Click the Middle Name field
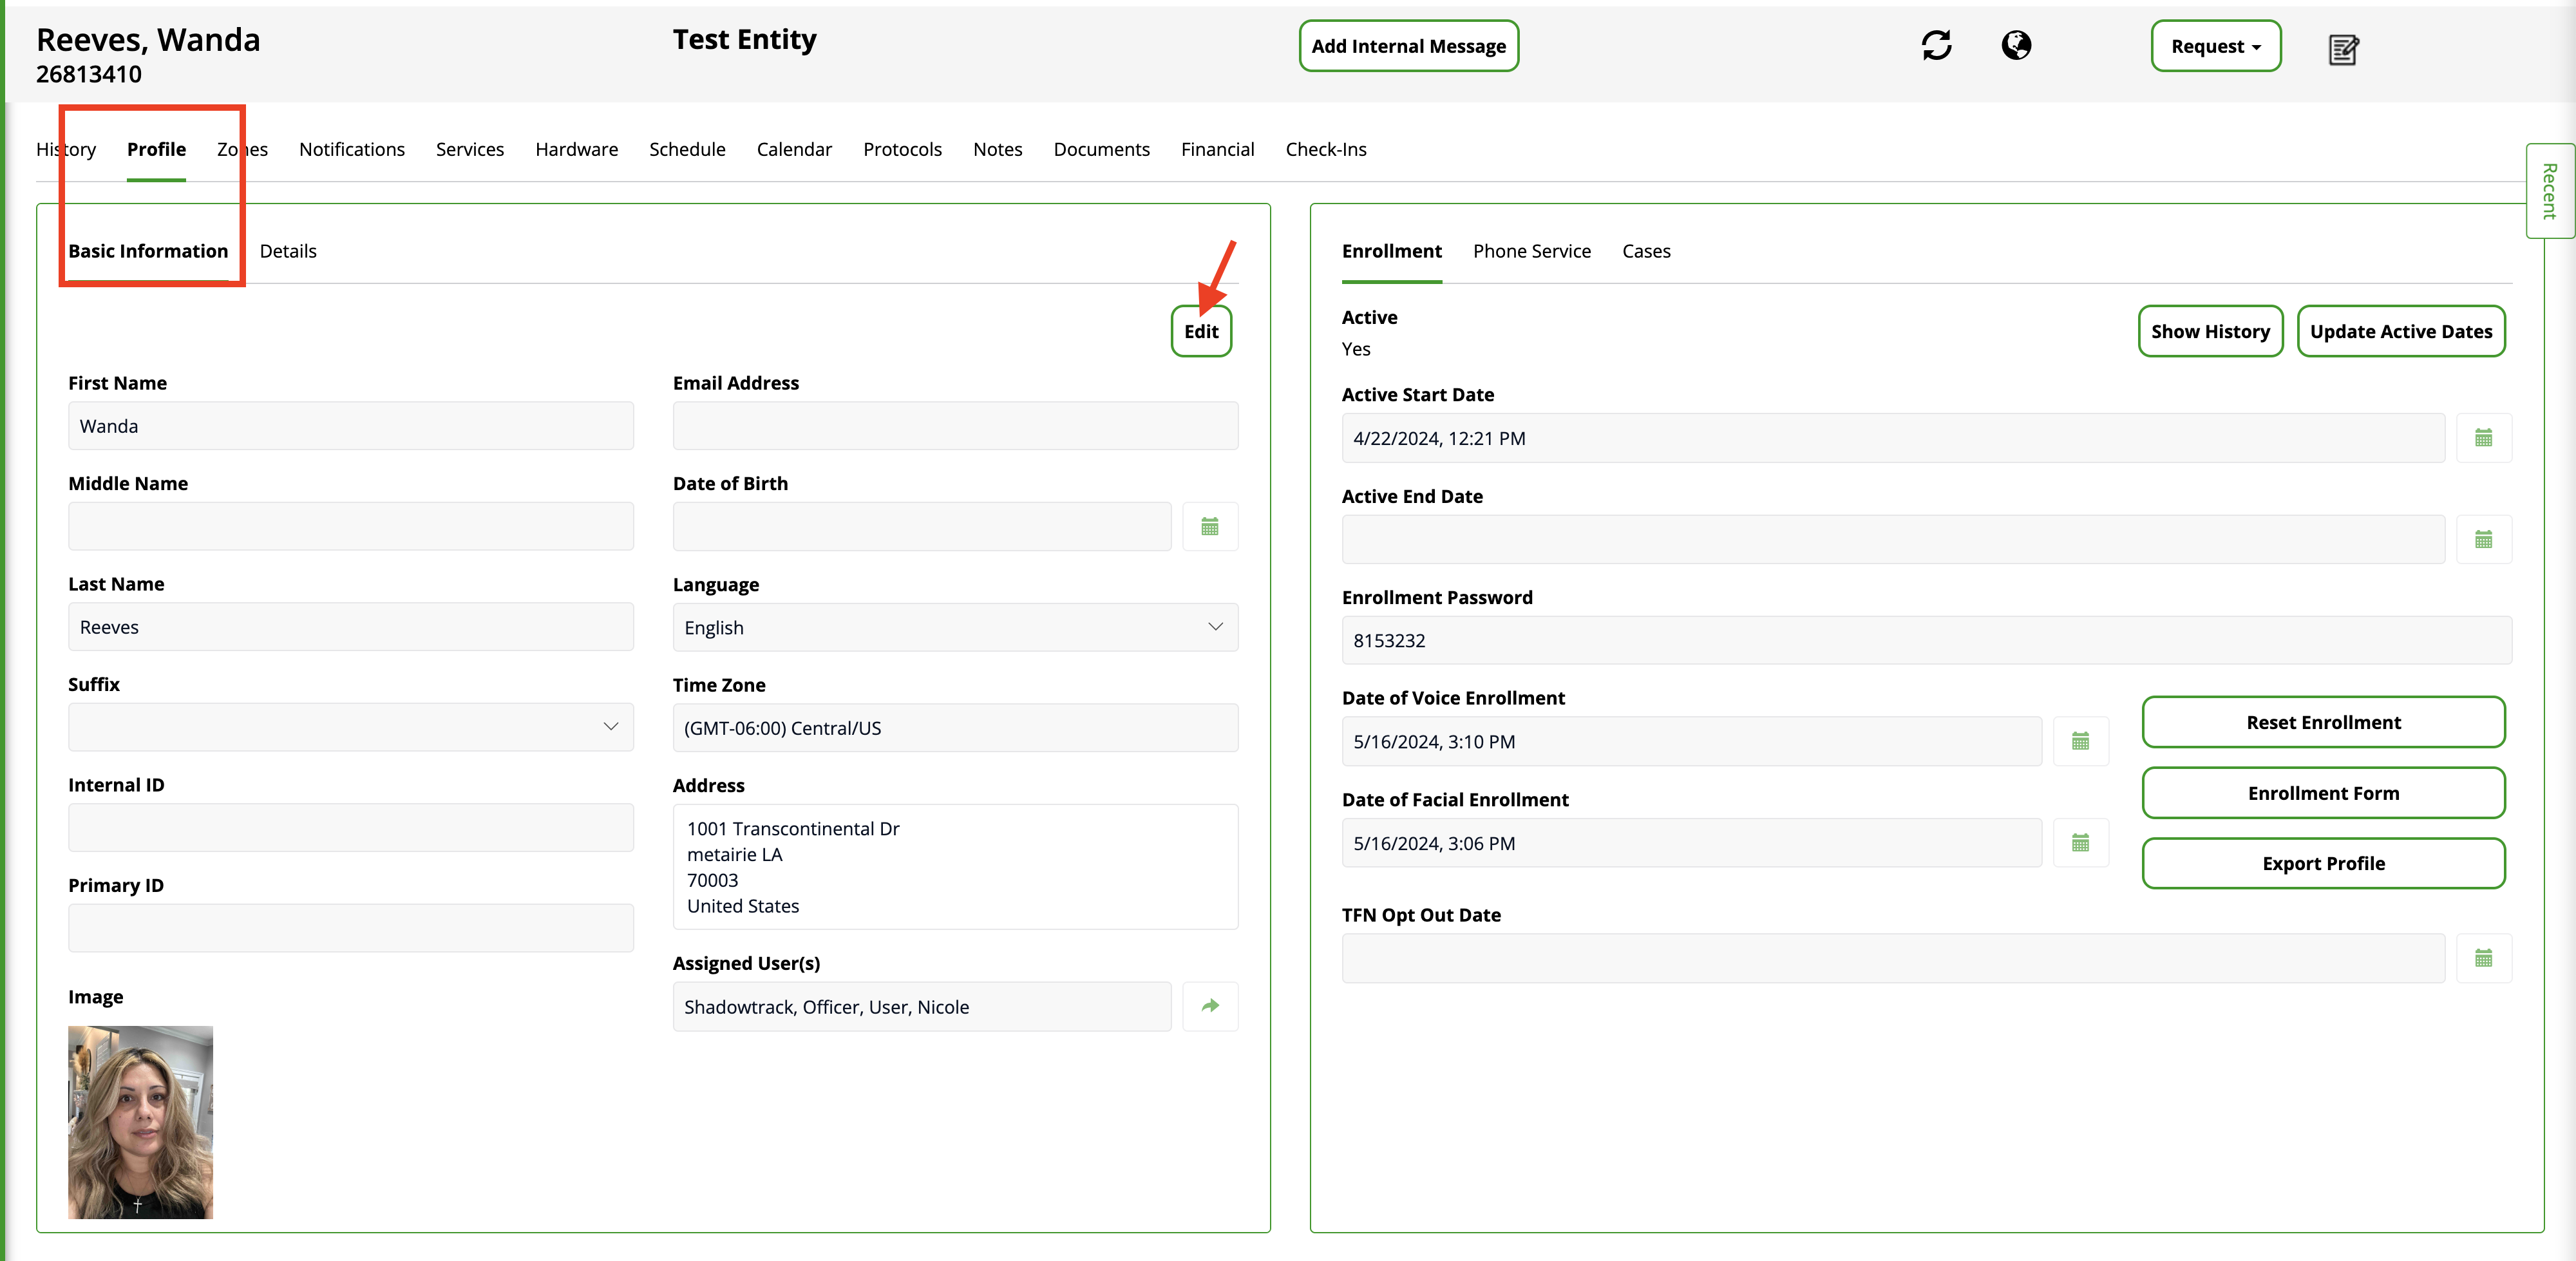The height and width of the screenshot is (1261, 2576). [x=350, y=526]
